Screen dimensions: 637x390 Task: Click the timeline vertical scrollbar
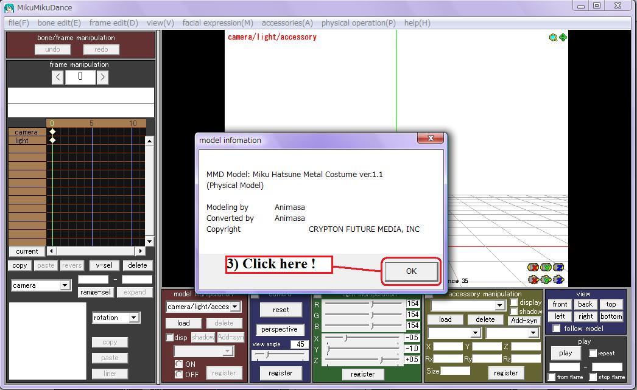[x=149, y=191]
